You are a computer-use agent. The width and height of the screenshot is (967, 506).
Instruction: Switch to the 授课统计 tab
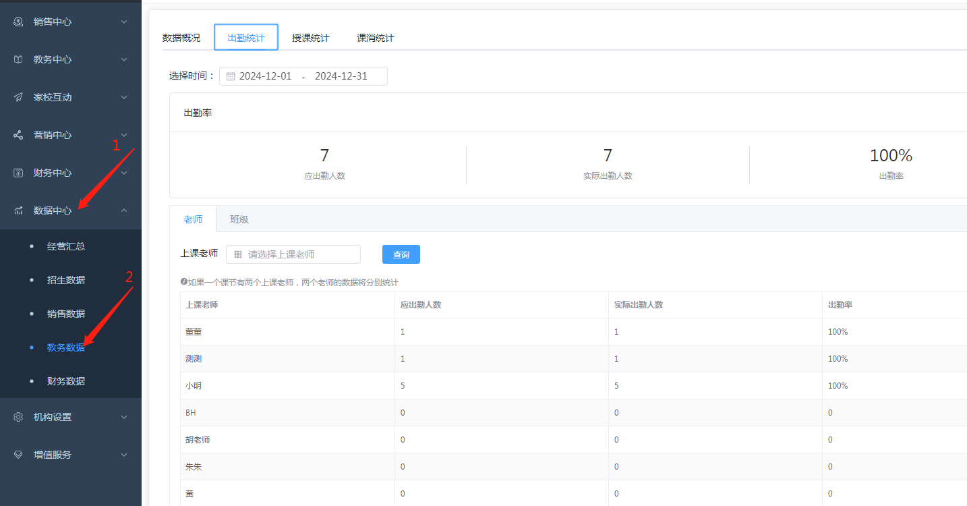311,38
